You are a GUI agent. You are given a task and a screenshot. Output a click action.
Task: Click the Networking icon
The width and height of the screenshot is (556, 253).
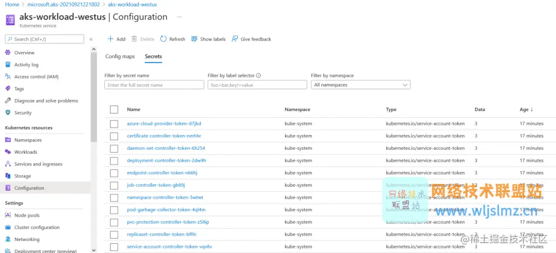click(x=8, y=239)
